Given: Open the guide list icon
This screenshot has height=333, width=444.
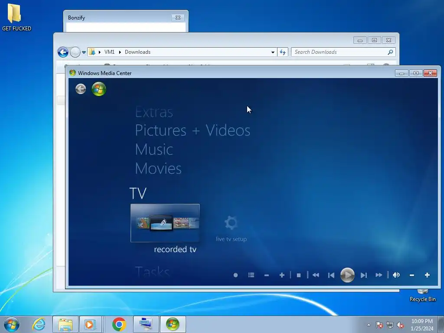Looking at the screenshot, I should pyautogui.click(x=251, y=275).
